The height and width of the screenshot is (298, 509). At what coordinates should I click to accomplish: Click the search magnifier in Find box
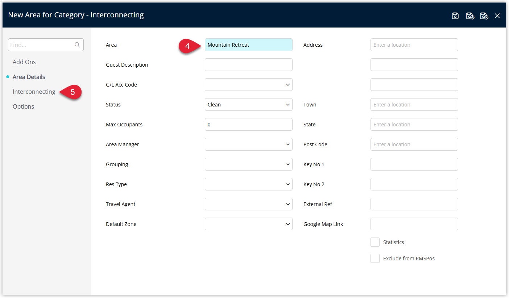(77, 45)
